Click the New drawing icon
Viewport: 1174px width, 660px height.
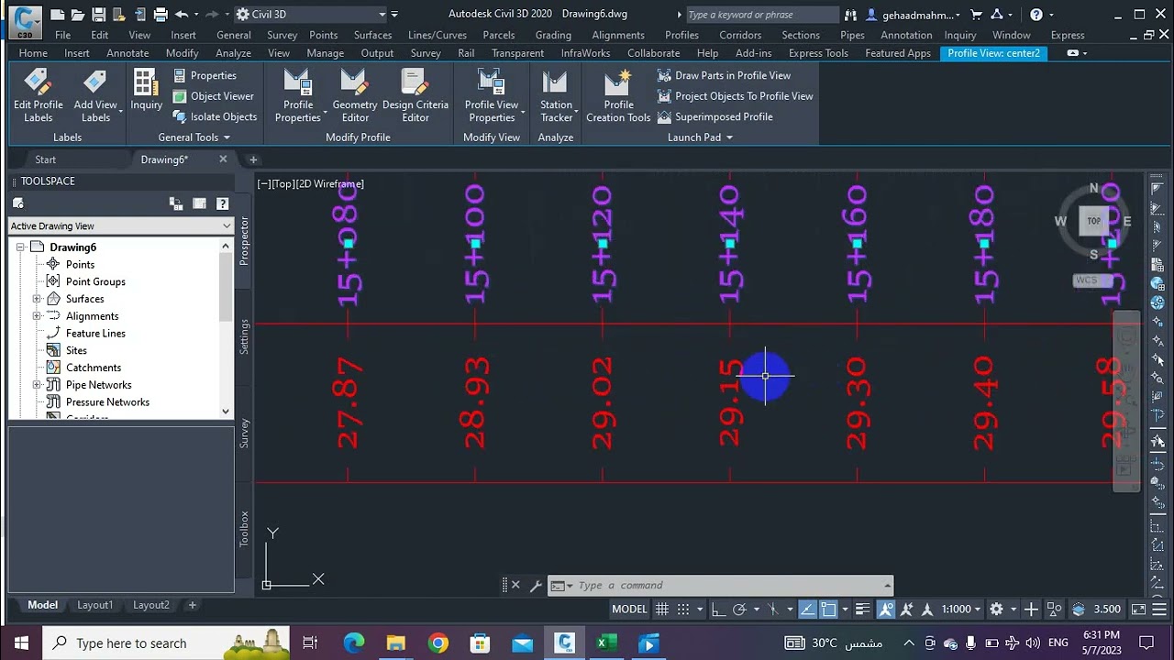[x=58, y=14]
